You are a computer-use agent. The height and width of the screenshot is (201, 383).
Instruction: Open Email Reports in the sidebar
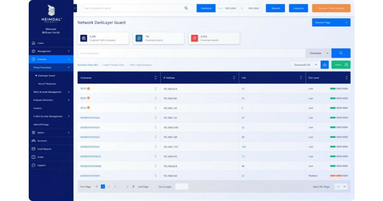(44, 149)
